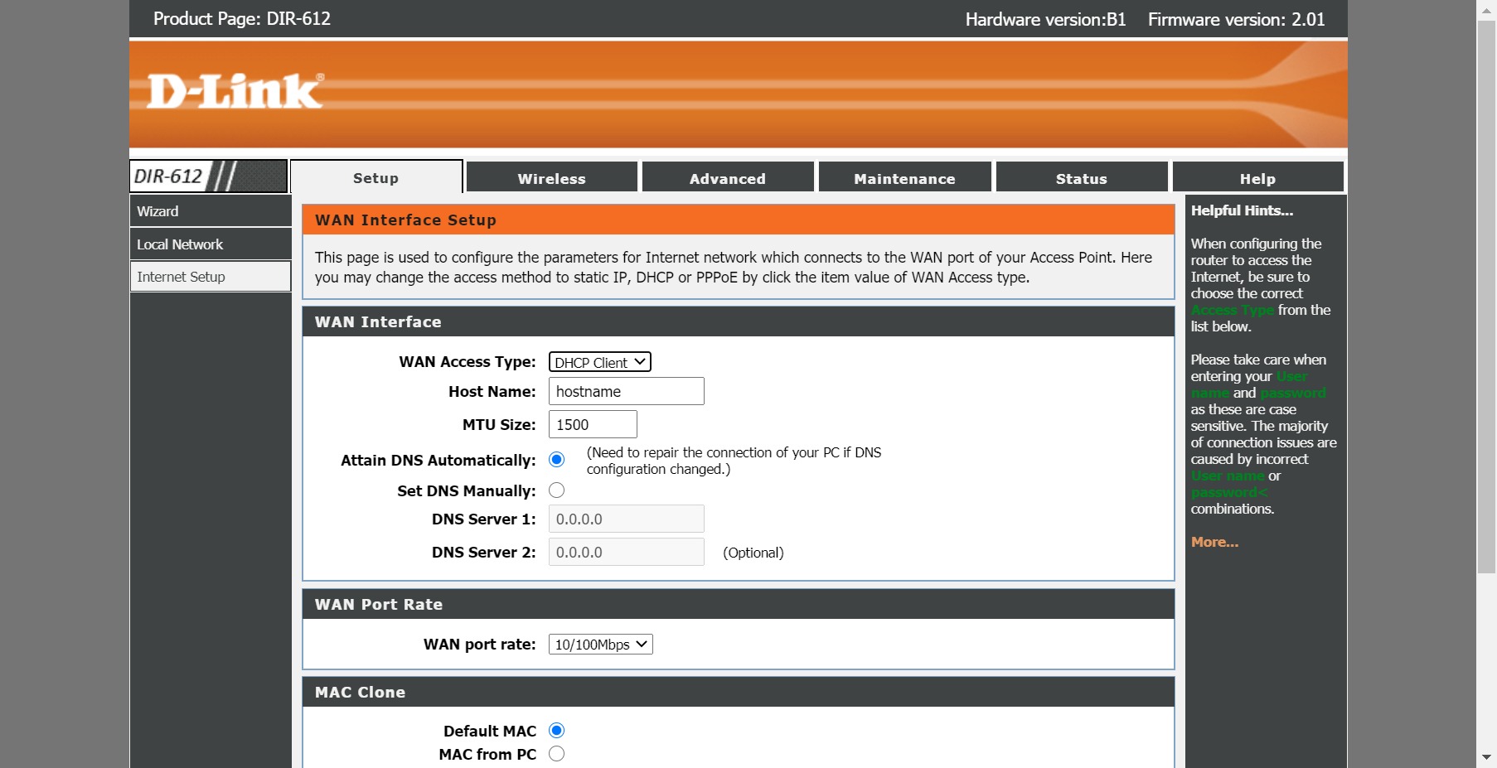This screenshot has height=768, width=1497.
Task: Open the Advanced tab
Action: pyautogui.click(x=728, y=178)
